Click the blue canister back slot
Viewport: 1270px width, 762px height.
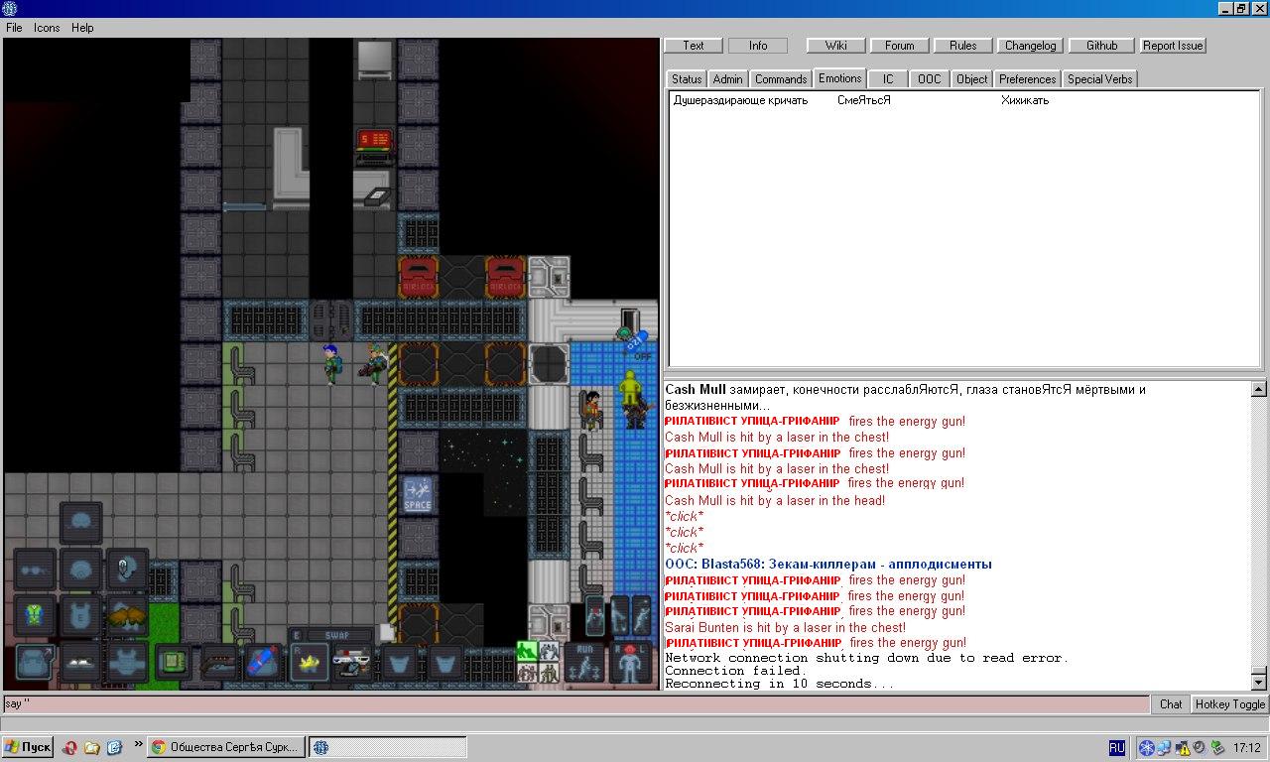point(264,662)
